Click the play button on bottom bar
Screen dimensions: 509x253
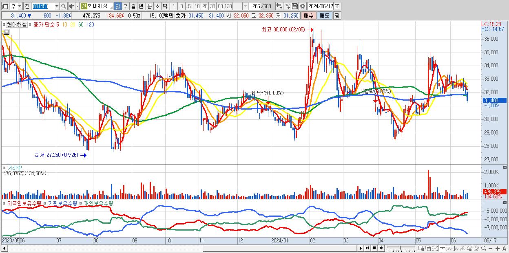click(x=361, y=248)
